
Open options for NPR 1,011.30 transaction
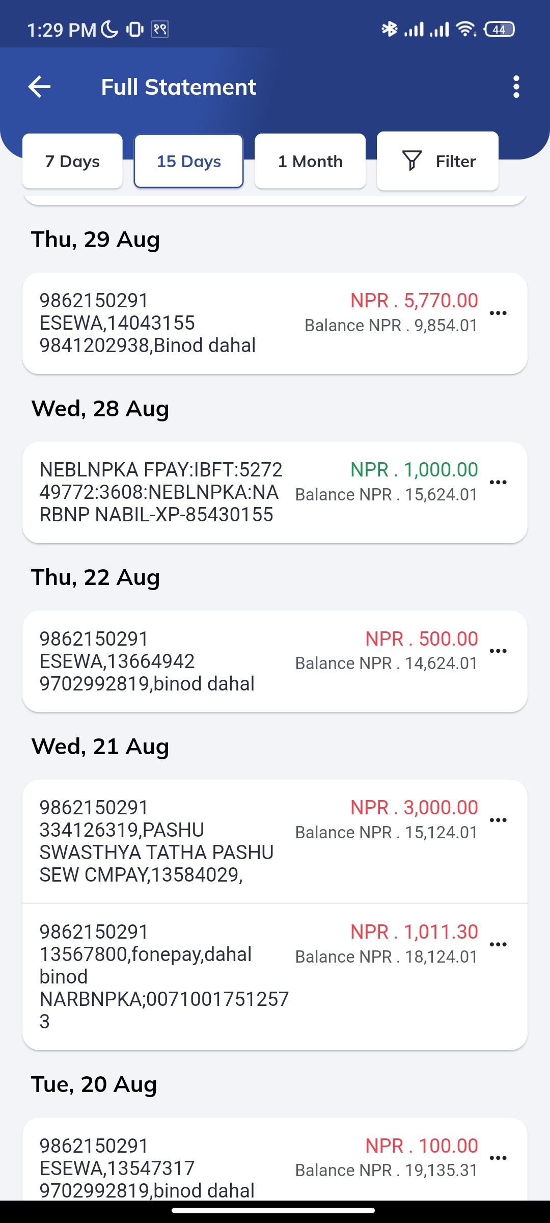pyautogui.click(x=498, y=944)
